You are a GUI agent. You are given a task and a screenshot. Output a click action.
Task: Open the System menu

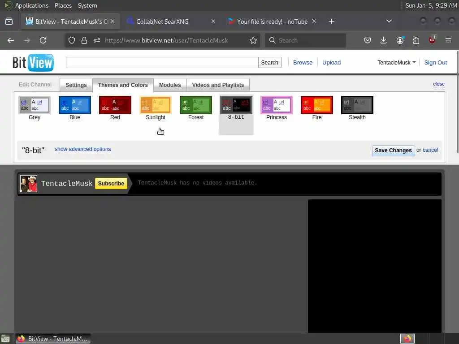coord(87,5)
